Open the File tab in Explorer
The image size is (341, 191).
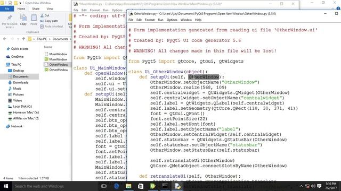tap(7, 8)
